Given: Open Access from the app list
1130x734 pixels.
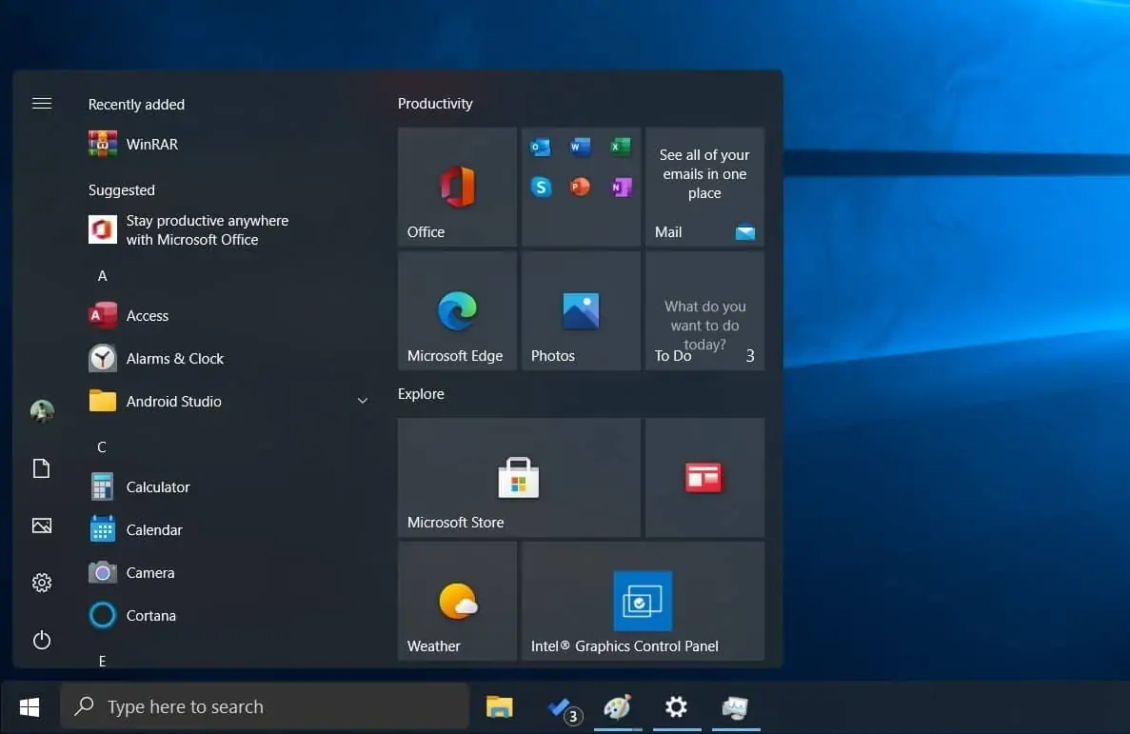Looking at the screenshot, I should coord(229,316).
